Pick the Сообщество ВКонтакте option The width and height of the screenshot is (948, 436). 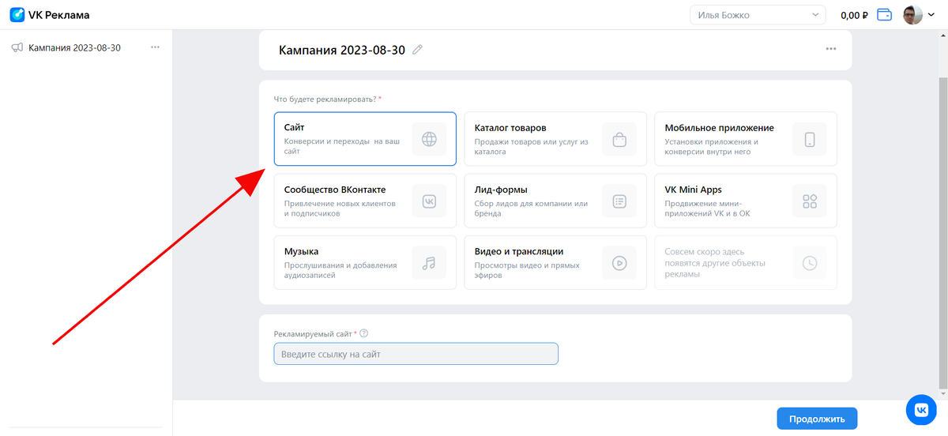click(365, 201)
